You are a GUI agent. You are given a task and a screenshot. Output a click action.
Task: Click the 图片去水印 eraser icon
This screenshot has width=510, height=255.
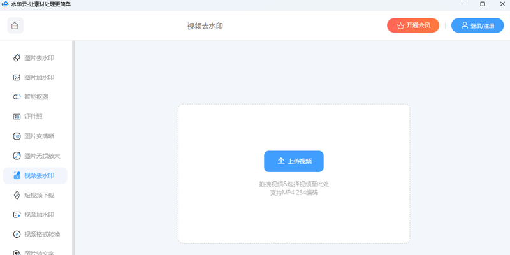[17, 58]
